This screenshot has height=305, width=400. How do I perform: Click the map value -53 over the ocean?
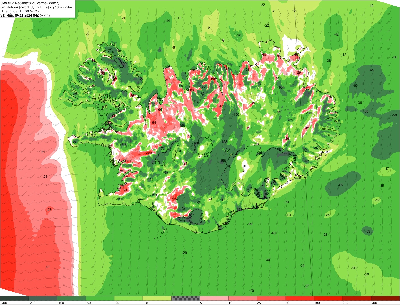[x=368, y=231]
